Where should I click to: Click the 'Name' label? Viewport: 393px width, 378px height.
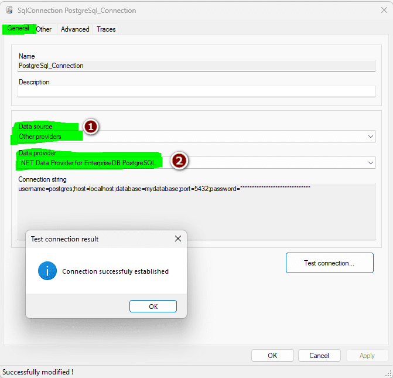tap(27, 56)
